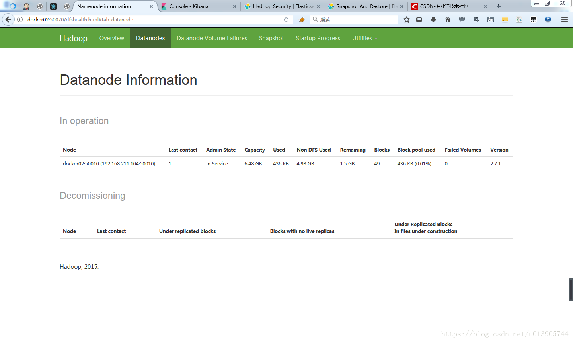Click the 6.48 GB capacity value
Image resolution: width=573 pixels, height=342 pixels.
(x=253, y=164)
